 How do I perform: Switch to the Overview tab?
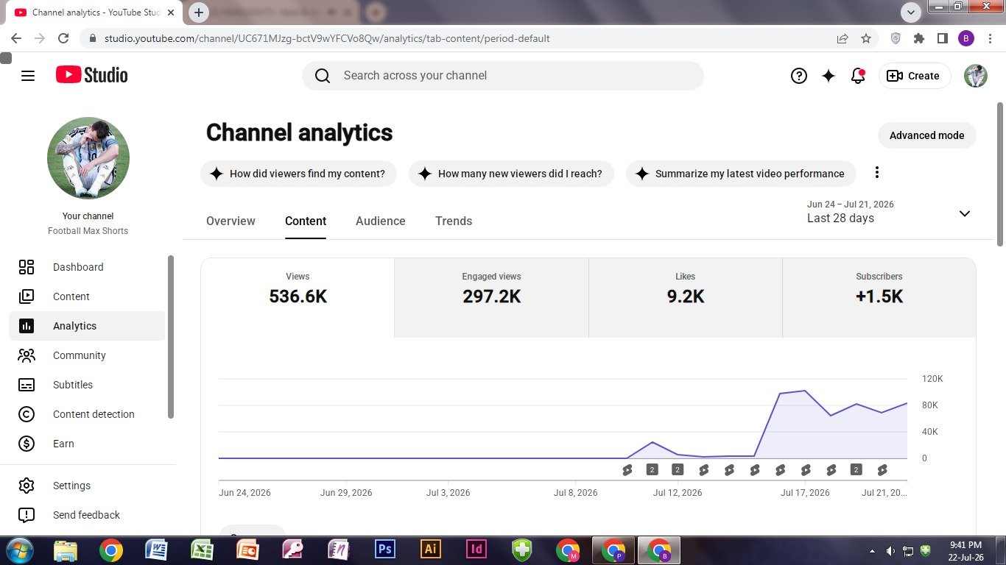pyautogui.click(x=231, y=221)
